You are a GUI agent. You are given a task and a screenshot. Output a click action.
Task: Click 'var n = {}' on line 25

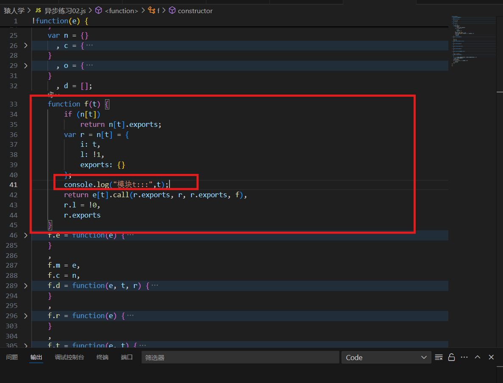pos(68,35)
